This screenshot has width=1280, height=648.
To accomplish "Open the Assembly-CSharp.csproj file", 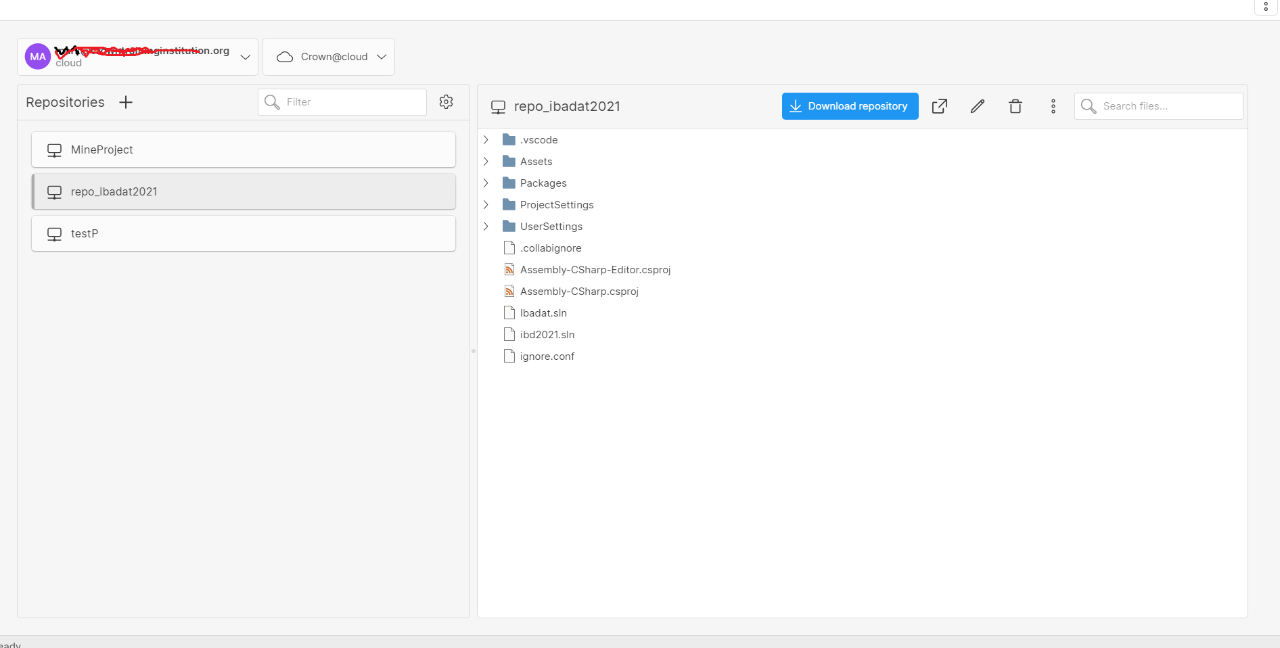I will (578, 291).
